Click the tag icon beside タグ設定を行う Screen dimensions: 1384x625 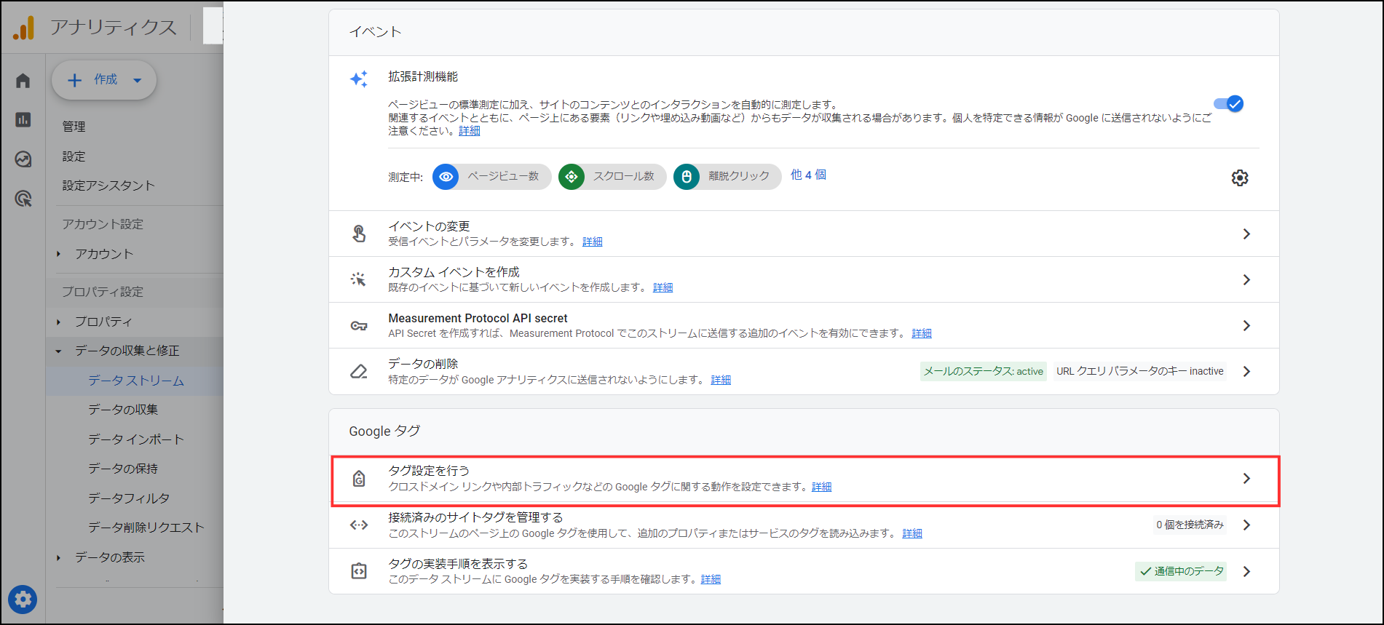[x=359, y=479]
